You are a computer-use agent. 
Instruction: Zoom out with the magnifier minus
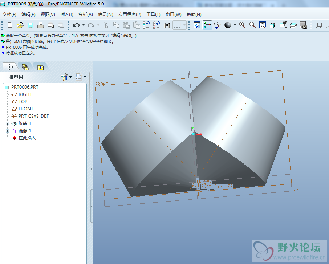pyautogui.click(x=252, y=25)
